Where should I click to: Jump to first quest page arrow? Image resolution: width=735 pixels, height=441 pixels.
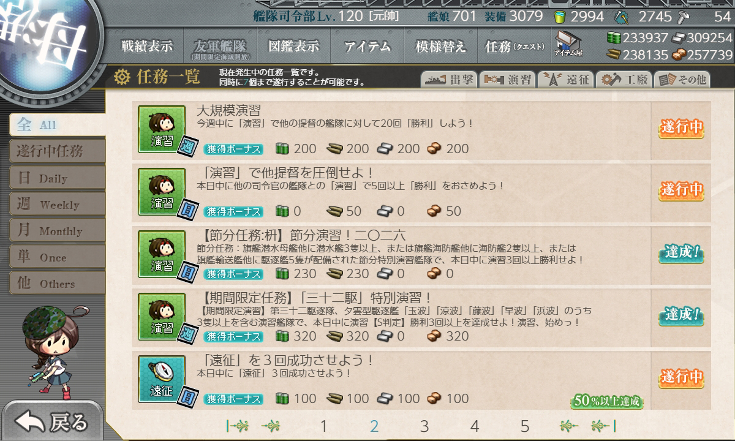pos(238,426)
